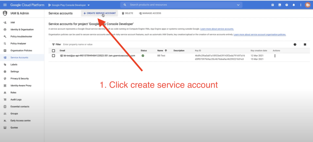313x142 pixels.
Task: Click Create Service Account button
Action: point(99,13)
